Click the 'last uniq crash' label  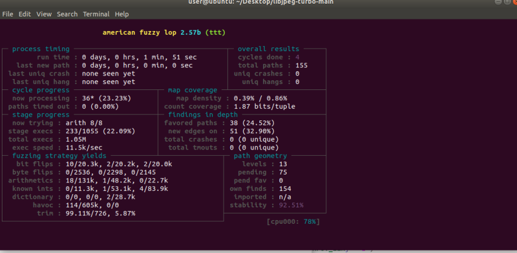click(x=39, y=74)
